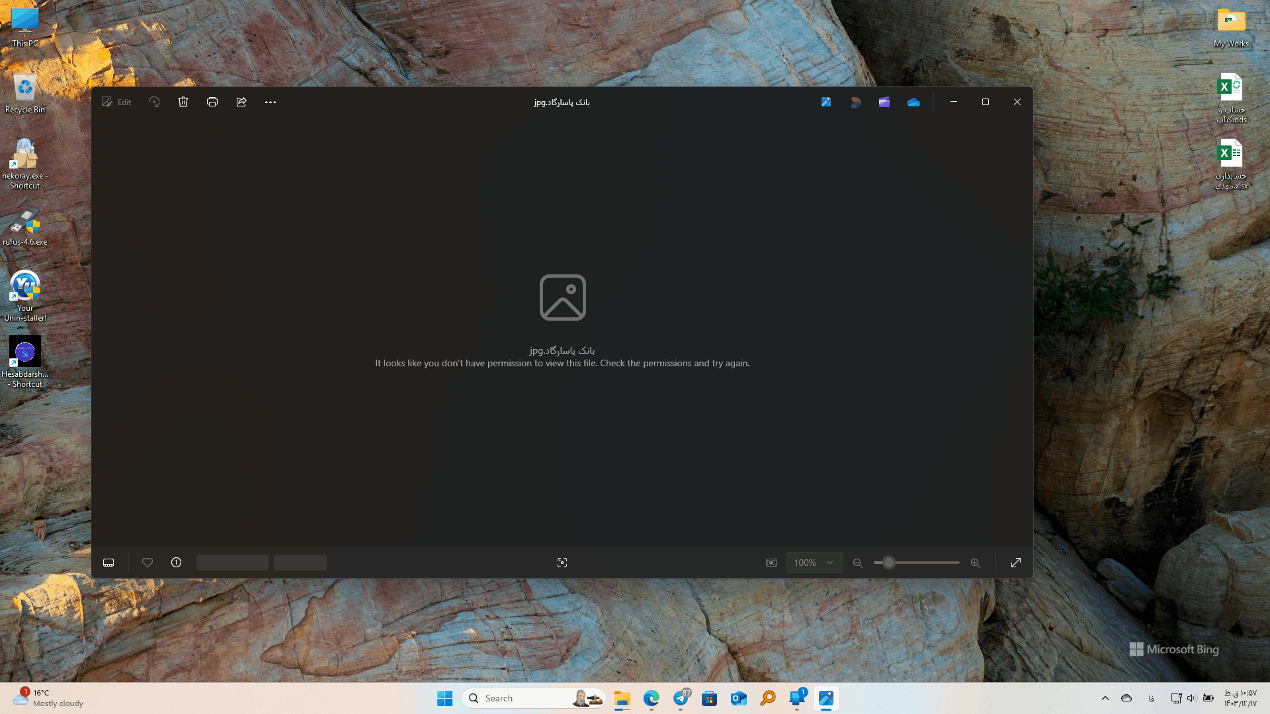Open the OneDrive cloud icon in the title bar
1270x714 pixels.
[913, 102]
